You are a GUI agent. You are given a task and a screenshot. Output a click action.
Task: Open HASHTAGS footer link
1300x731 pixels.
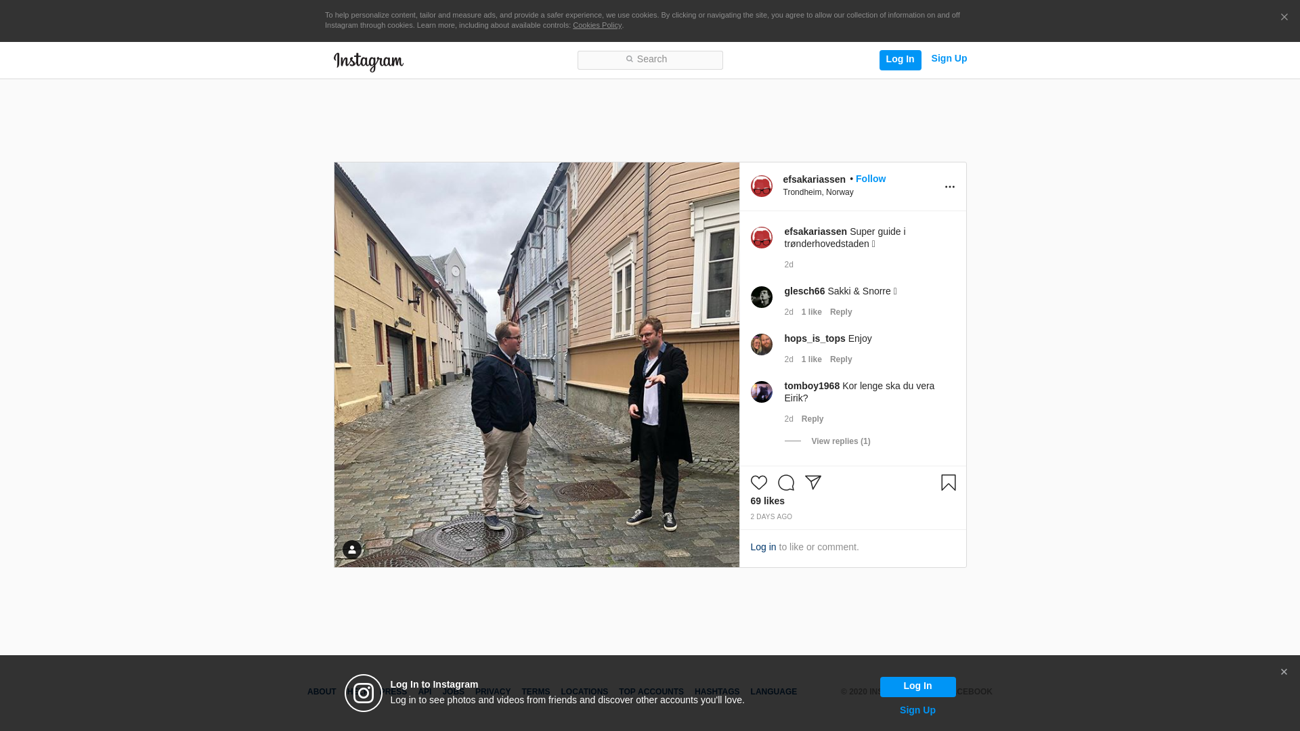717,692
